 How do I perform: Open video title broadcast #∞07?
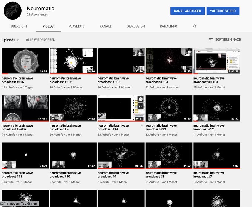[x=17, y=80]
